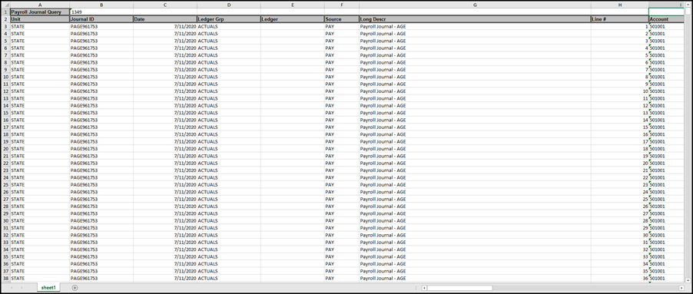Click the selected cell I1
Viewport: 693px width, 294px height.
(x=666, y=12)
